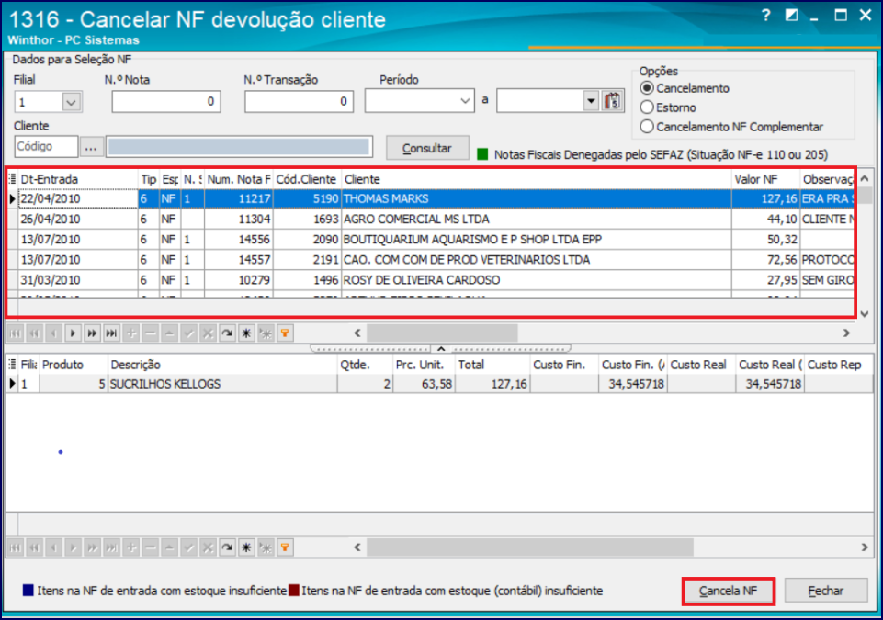Sort by Cód.Cliente column header
Viewport: 883px width, 620px height.
307,179
